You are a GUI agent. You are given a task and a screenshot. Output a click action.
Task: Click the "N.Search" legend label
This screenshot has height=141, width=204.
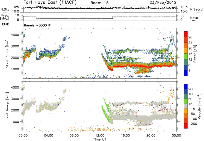point(197,9)
